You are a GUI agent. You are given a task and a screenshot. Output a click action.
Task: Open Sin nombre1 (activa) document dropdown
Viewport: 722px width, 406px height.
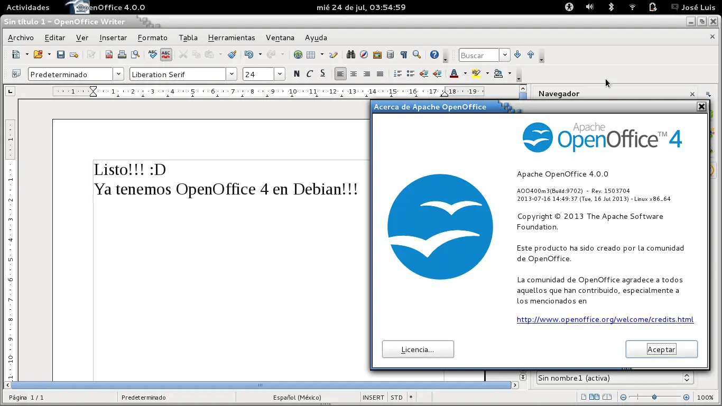click(614, 378)
